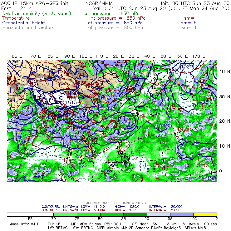Image resolution: width=231 pixels, height=231 pixels.
Task: Click the pale lavender 90–95 colorbar segment
Action: click(x=159, y=214)
